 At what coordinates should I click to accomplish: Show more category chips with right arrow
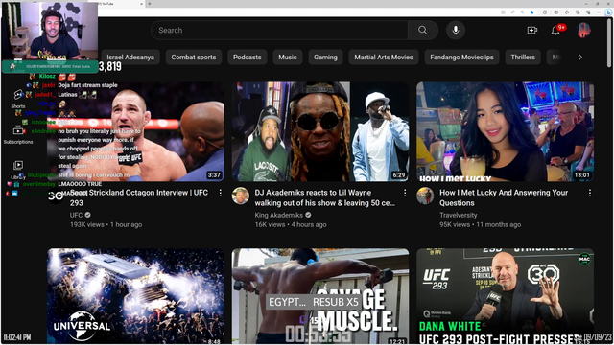[x=580, y=57]
